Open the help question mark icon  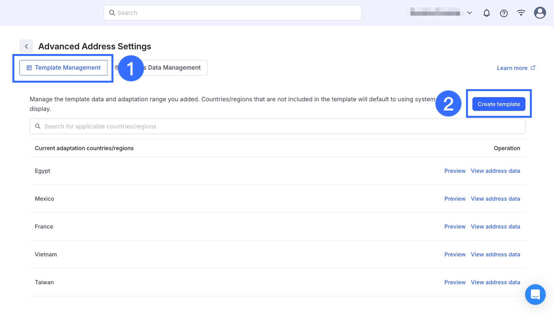504,13
